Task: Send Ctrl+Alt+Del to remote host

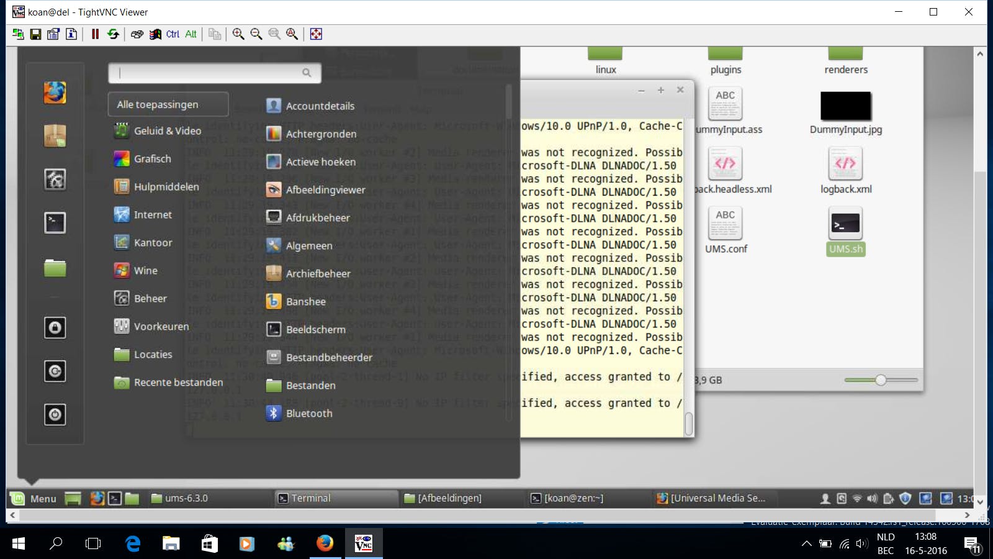Action: pyautogui.click(x=137, y=34)
